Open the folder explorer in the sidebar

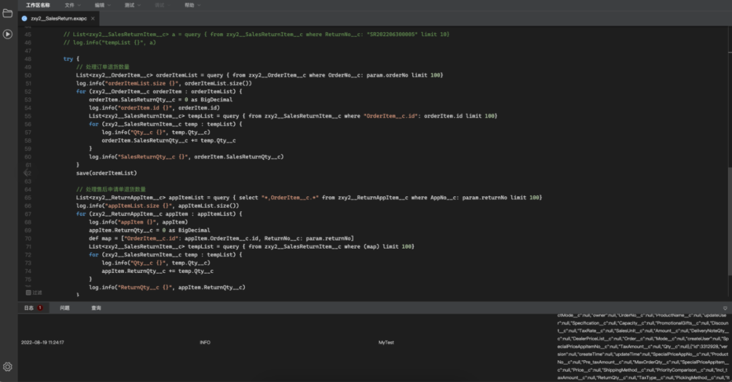pos(7,13)
